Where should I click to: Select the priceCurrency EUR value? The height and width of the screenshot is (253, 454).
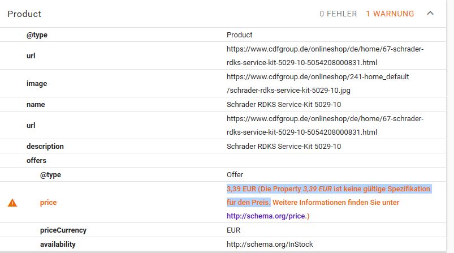(x=234, y=230)
